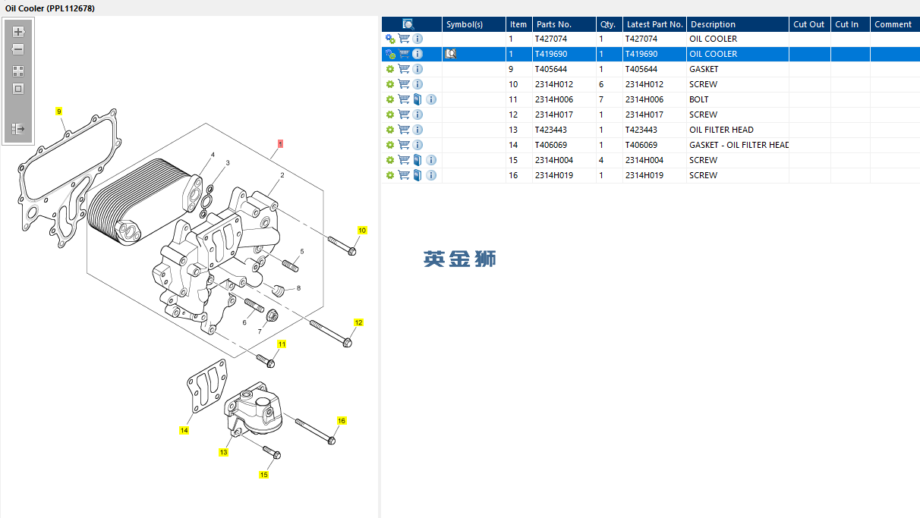Image resolution: width=920 pixels, height=518 pixels.
Task: Zoom out of the diagram with minus button
Action: click(x=18, y=49)
